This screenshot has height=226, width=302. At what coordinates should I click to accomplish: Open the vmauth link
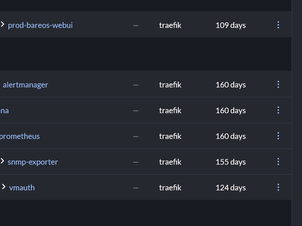tap(22, 187)
